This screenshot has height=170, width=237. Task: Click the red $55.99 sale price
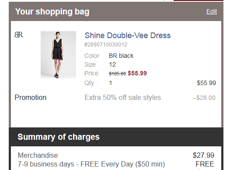pyautogui.click(x=137, y=73)
